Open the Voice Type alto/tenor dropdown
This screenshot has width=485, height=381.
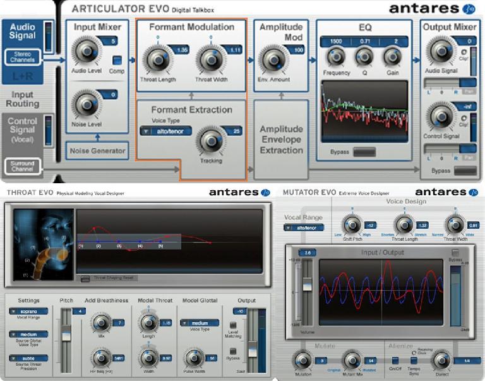click(162, 131)
